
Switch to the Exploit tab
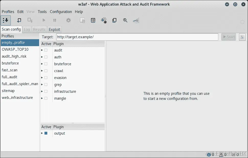54,30
